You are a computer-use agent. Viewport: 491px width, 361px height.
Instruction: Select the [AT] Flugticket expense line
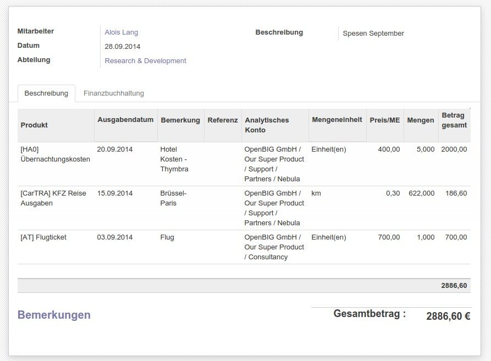[x=43, y=237]
